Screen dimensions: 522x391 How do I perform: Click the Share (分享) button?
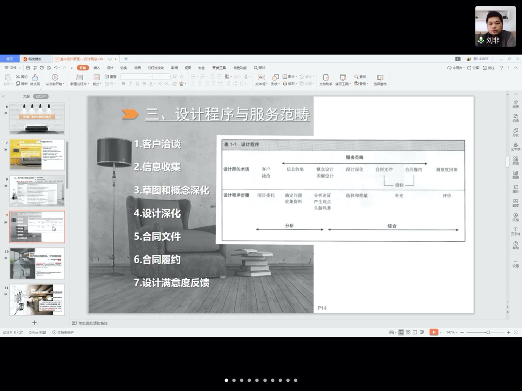pos(473,68)
